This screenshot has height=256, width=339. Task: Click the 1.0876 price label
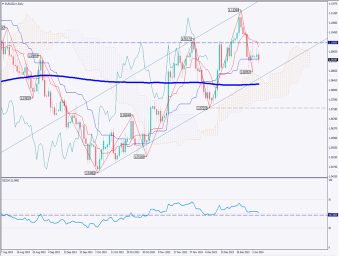(245, 72)
